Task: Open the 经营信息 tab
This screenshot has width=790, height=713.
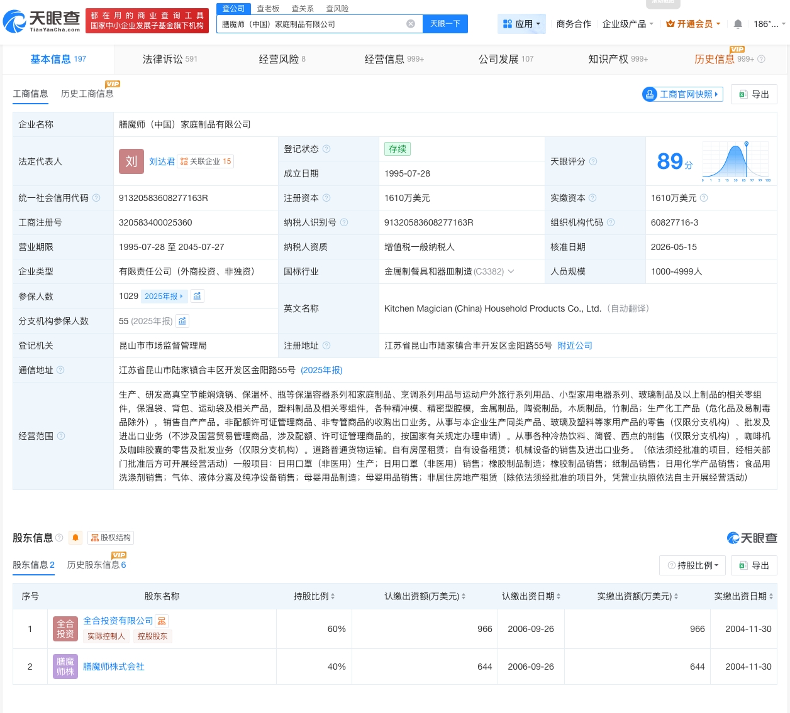Action: coord(394,59)
